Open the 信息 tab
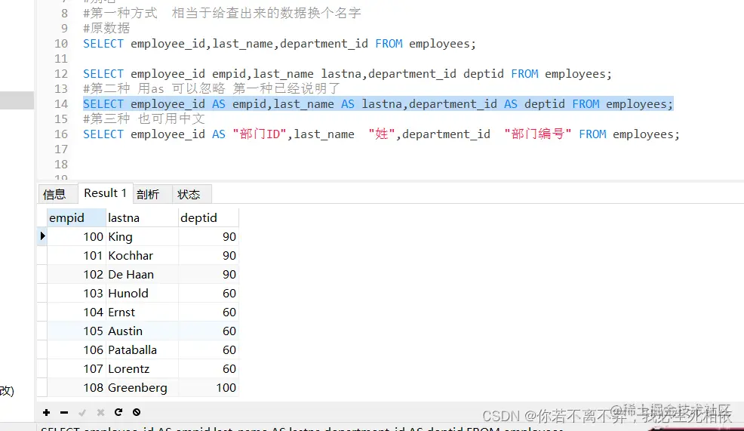The height and width of the screenshot is (431, 744). pyautogui.click(x=57, y=194)
